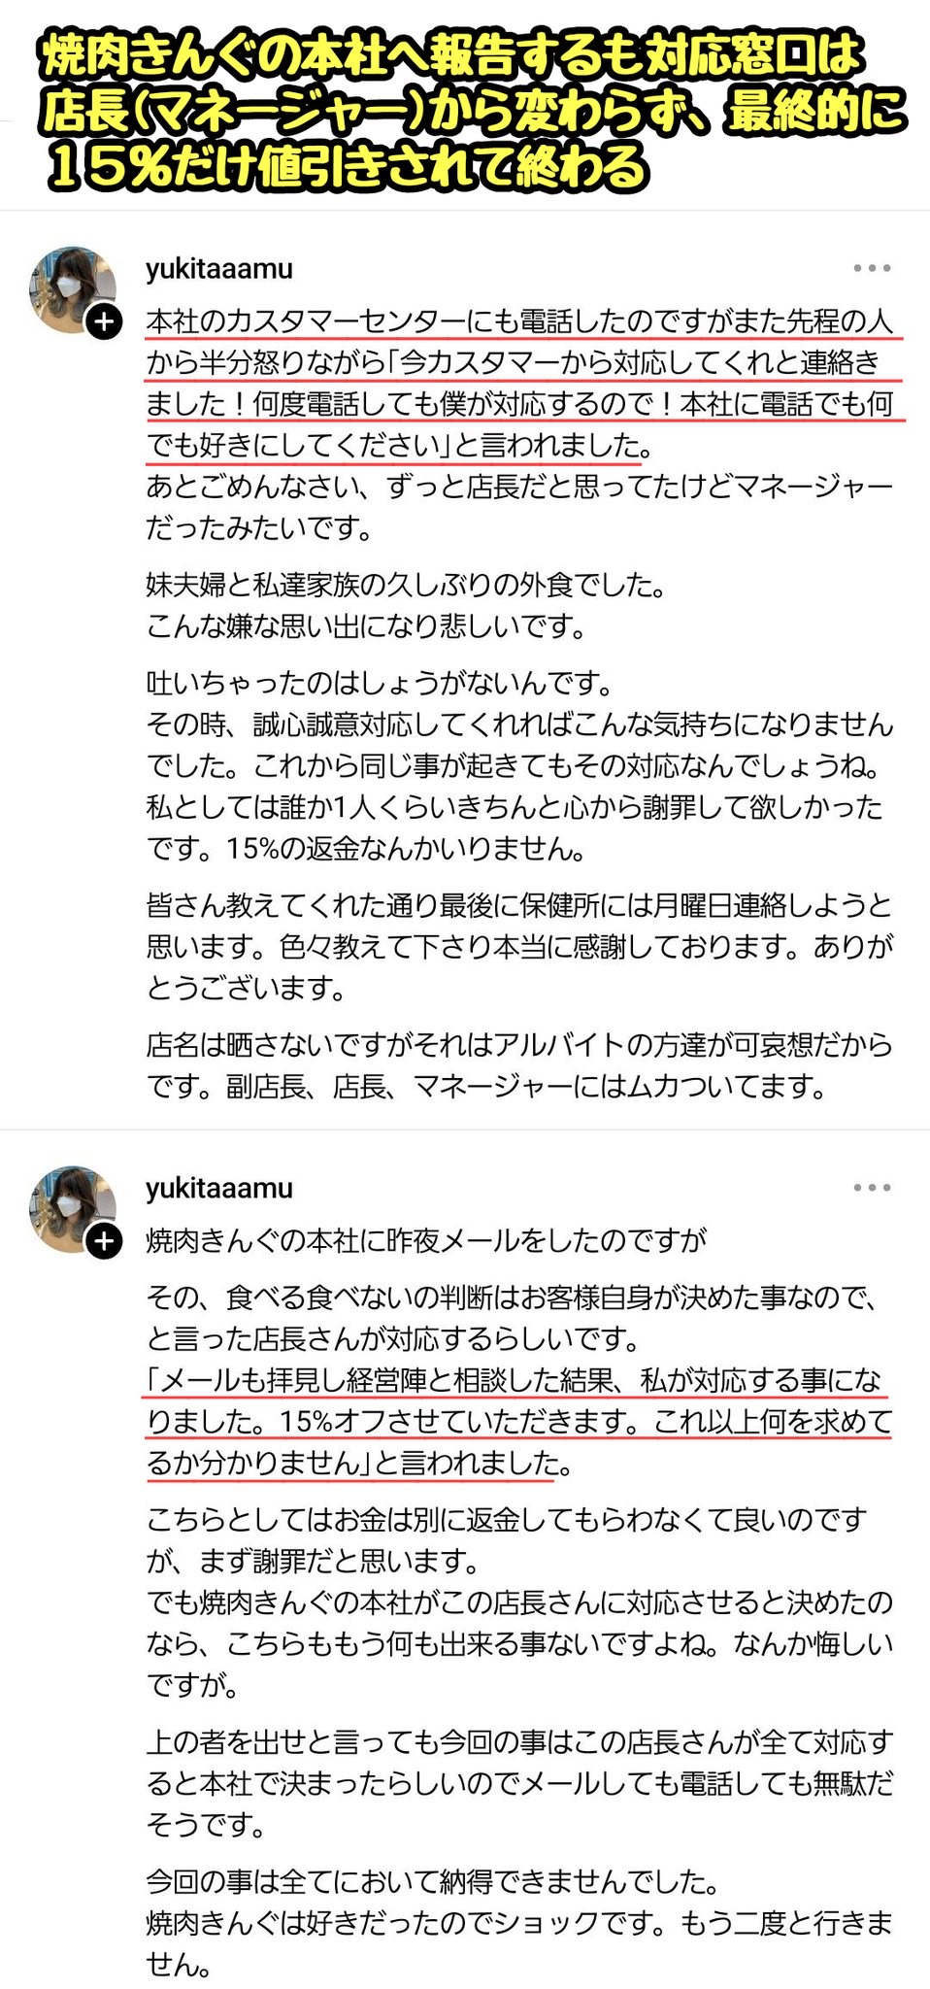Select the red-underlined quote starting メールも拝見し経営陣

[519, 1422]
